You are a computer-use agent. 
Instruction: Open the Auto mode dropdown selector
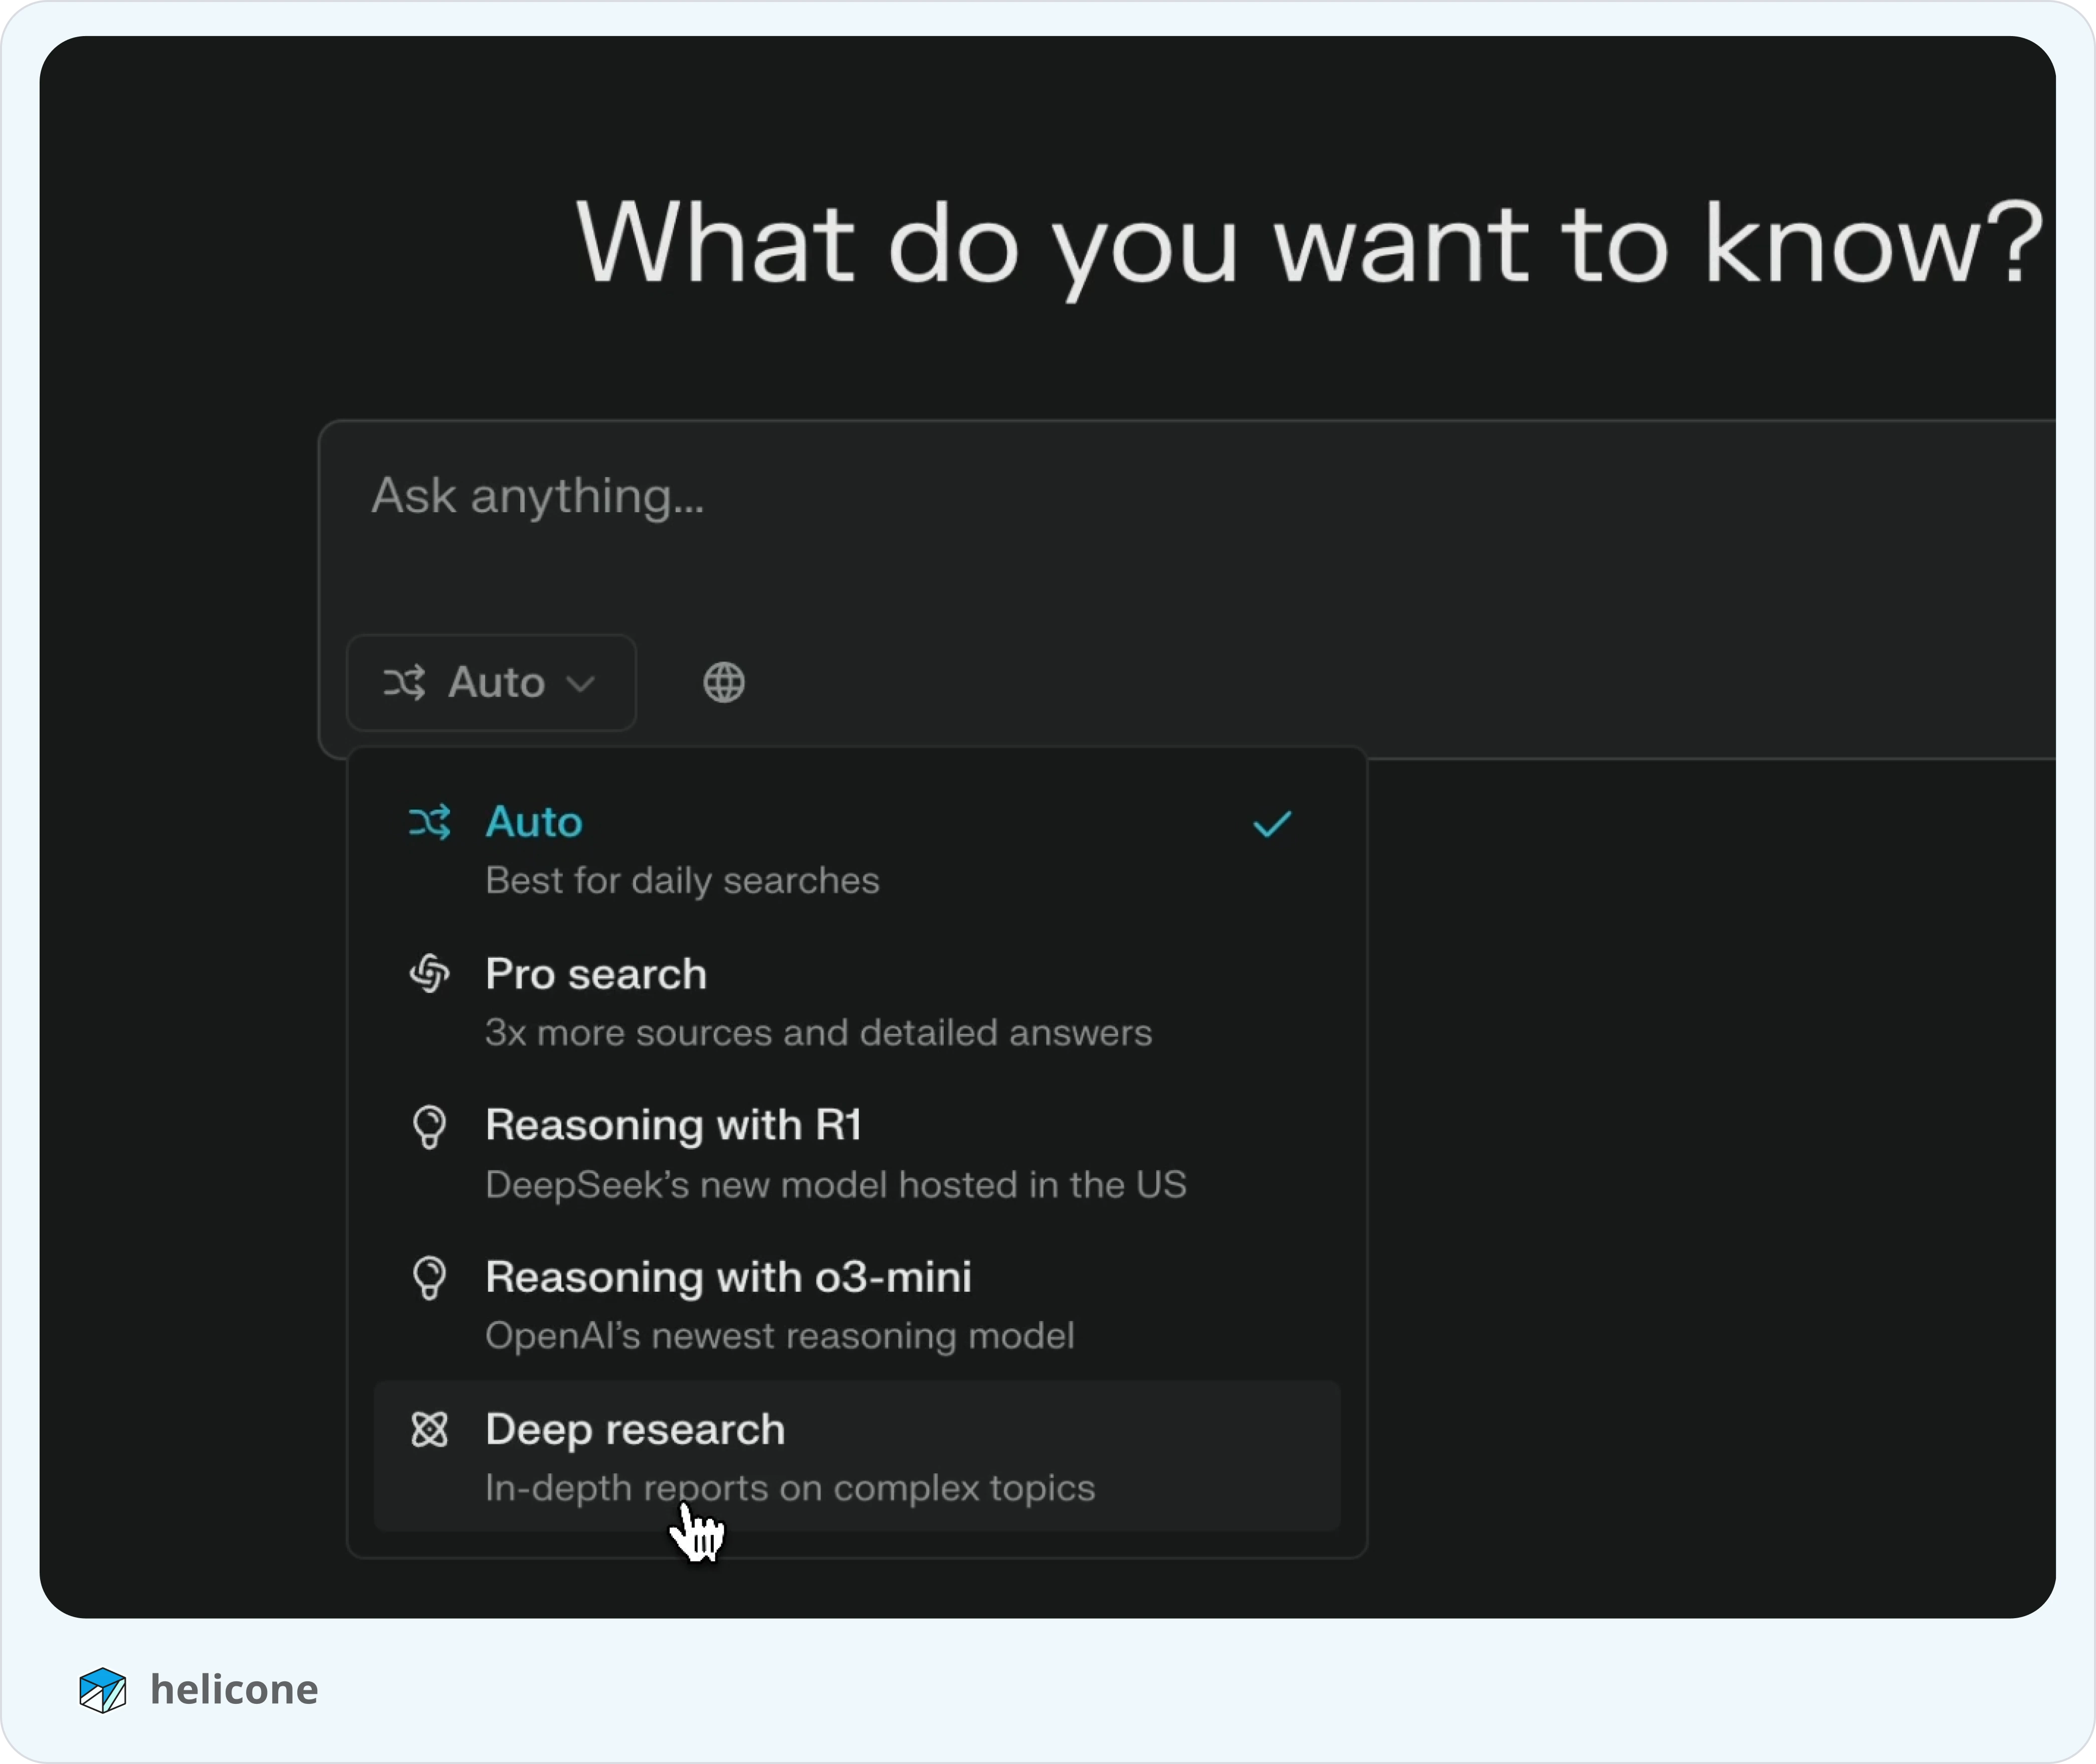(491, 683)
